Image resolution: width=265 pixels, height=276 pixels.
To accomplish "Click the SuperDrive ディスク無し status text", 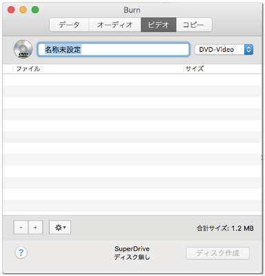I will pyautogui.click(x=132, y=253).
